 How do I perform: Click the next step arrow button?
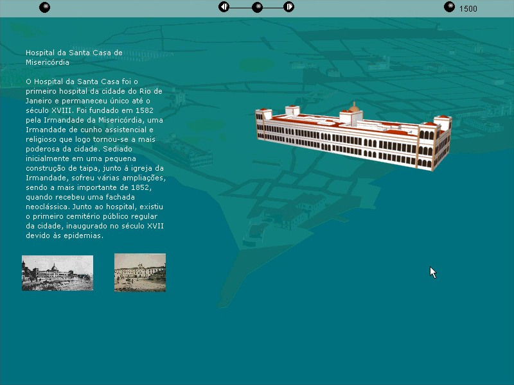coord(288,7)
